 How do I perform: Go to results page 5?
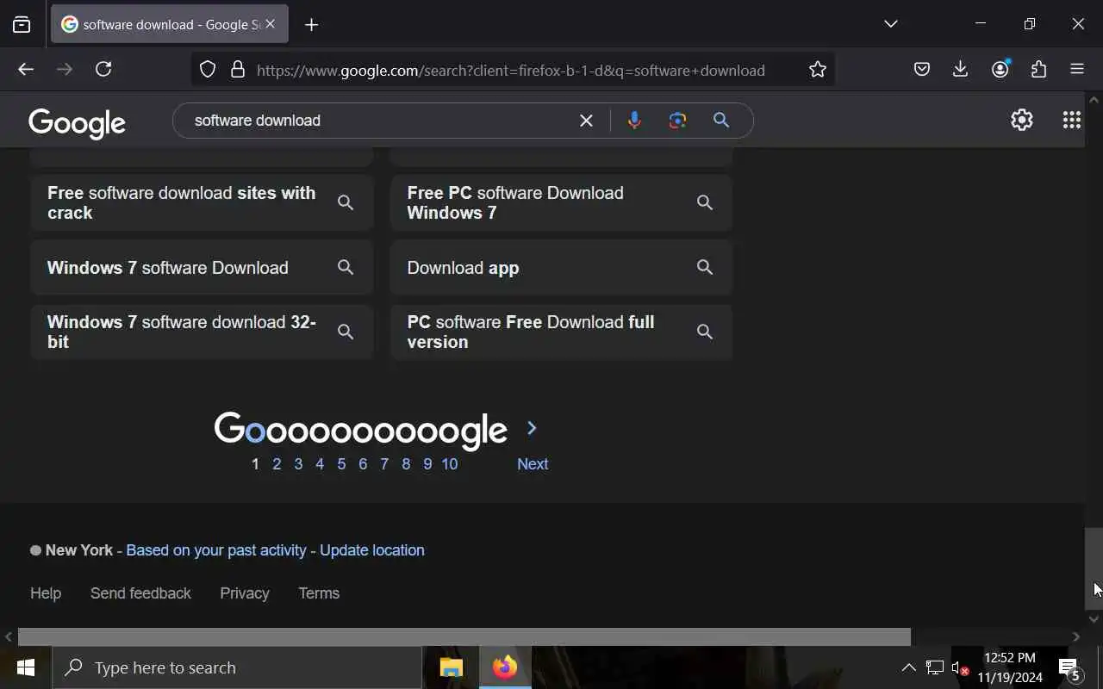pyautogui.click(x=341, y=464)
